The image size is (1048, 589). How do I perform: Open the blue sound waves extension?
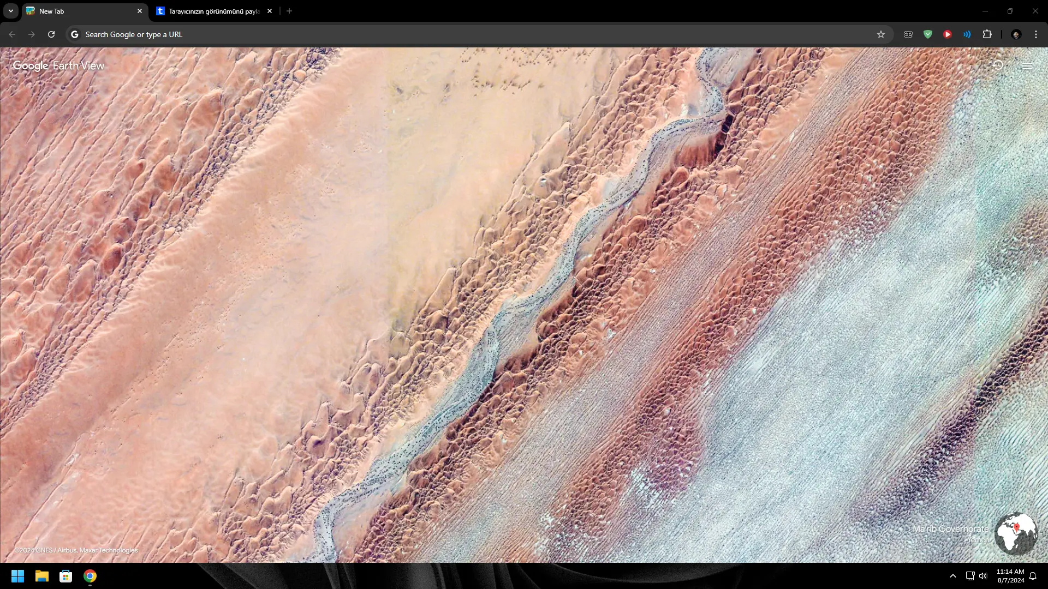(967, 34)
